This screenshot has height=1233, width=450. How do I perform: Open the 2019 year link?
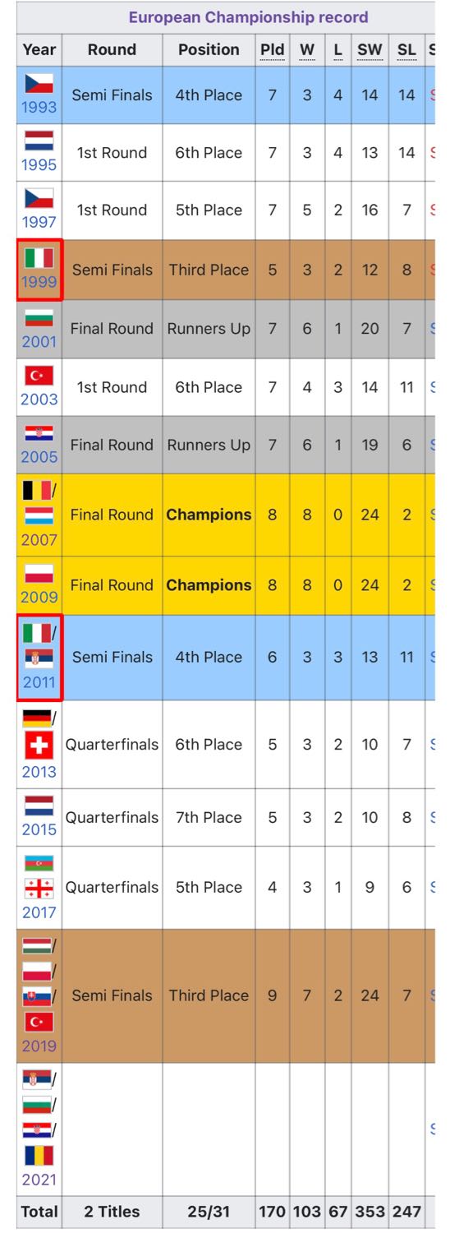39,1046
